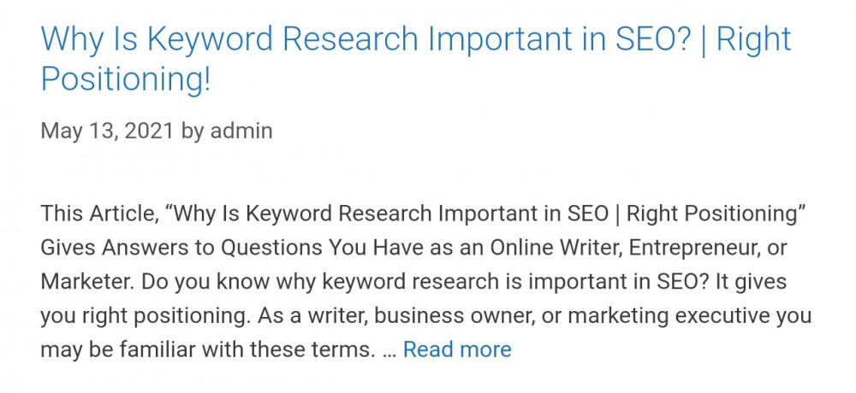Open the "Why Is Keyword Research Important" article title

point(415,58)
